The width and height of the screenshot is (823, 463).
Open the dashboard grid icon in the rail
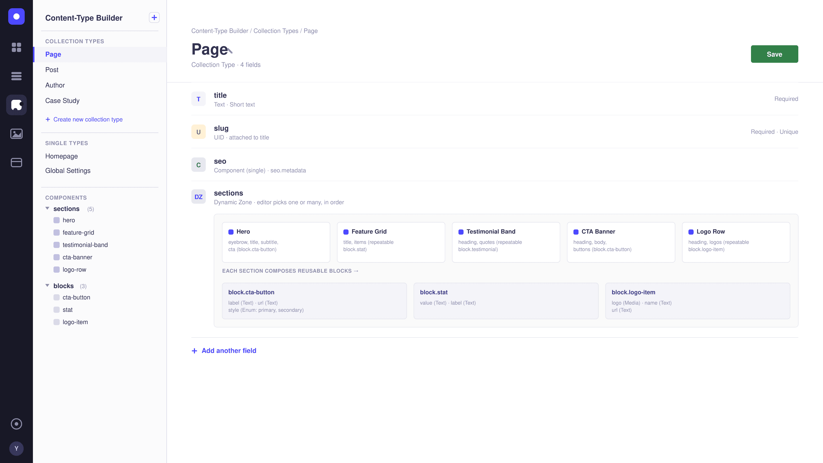coord(16,47)
